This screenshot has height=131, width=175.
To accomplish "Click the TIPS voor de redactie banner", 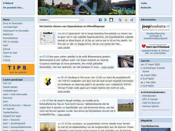I will click(x=18, y=70).
